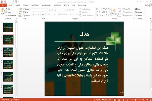
Task: Click the Save icon in quick access toolbar
Action: click(5, 2)
